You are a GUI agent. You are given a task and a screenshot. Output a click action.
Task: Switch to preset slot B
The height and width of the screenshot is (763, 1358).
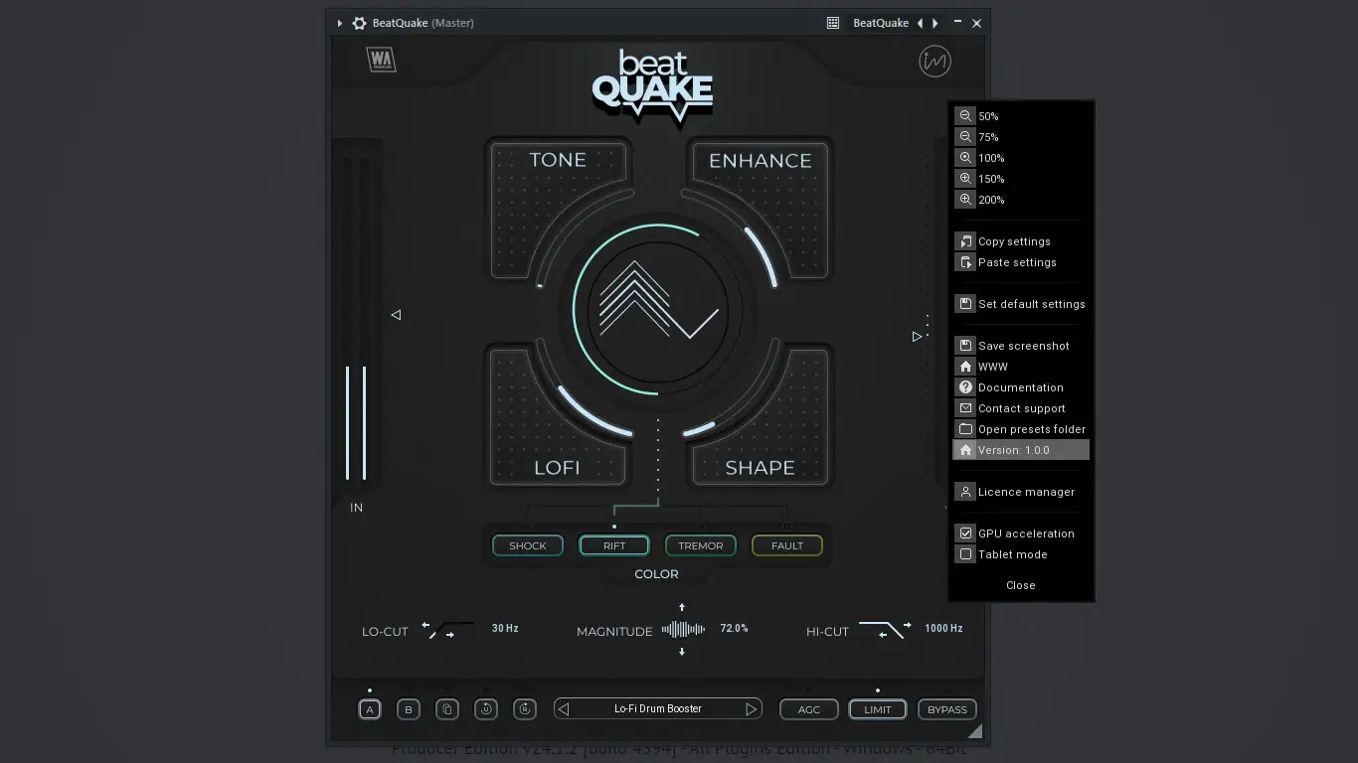[408, 708]
